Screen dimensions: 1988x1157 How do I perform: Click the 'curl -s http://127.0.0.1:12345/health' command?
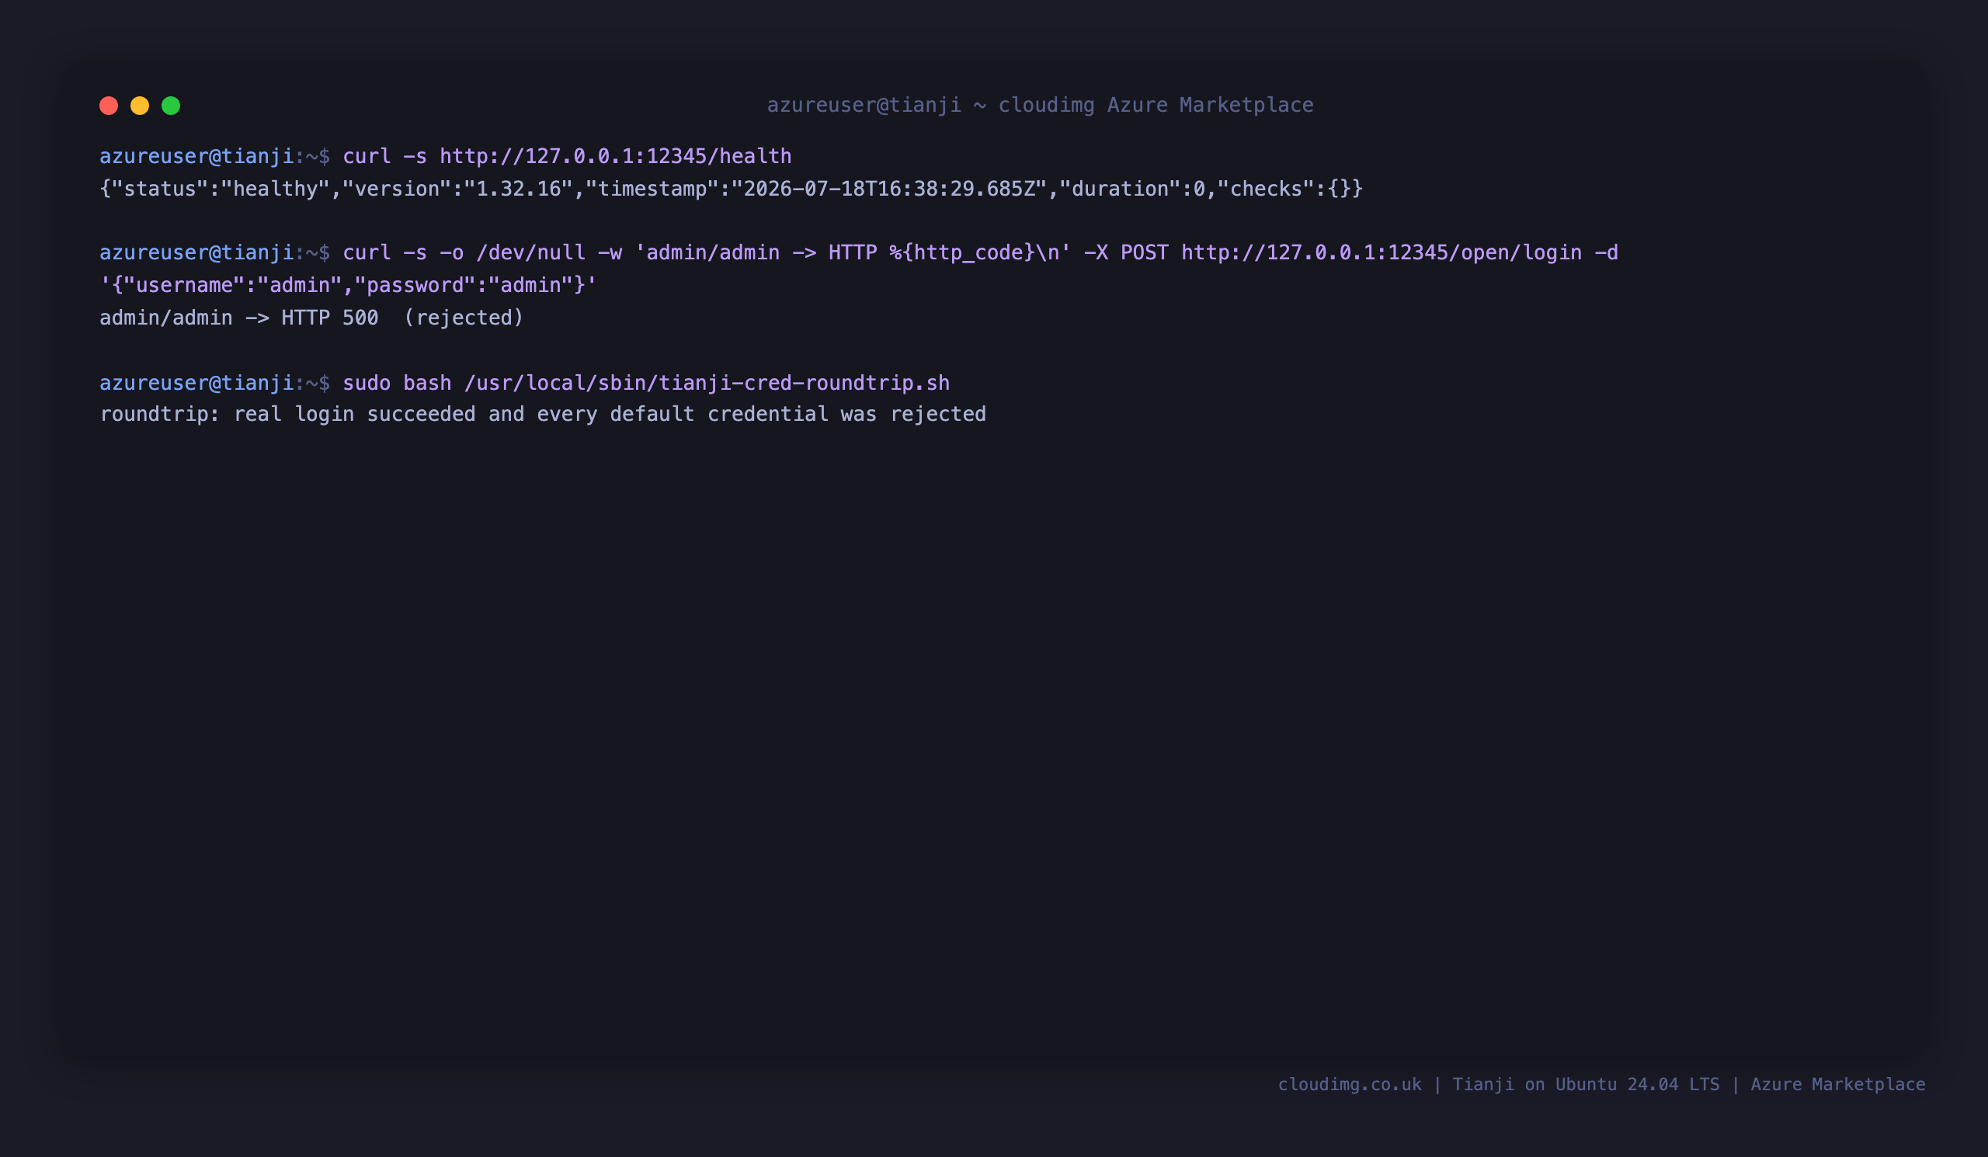566,156
